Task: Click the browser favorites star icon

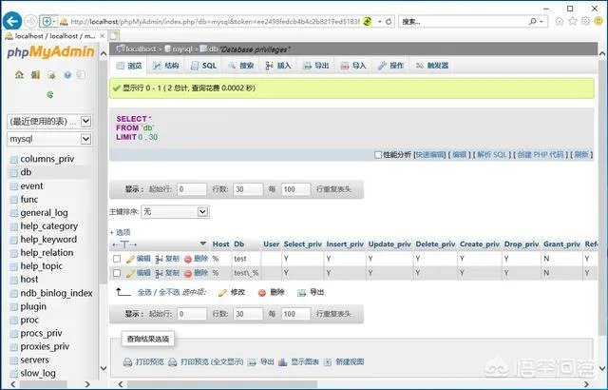Action: 572,21
